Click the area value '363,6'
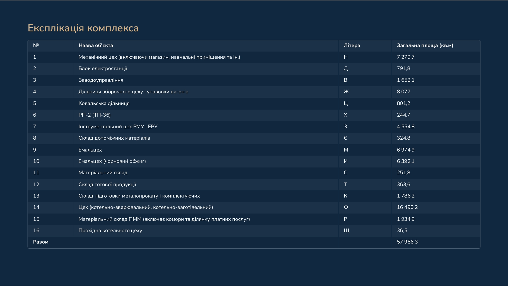Screen dimensions: 508x286 tap(403, 185)
